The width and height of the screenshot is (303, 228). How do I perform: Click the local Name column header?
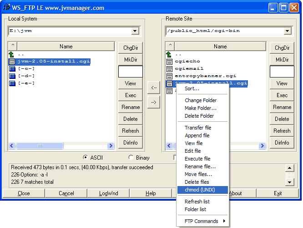click(66, 47)
